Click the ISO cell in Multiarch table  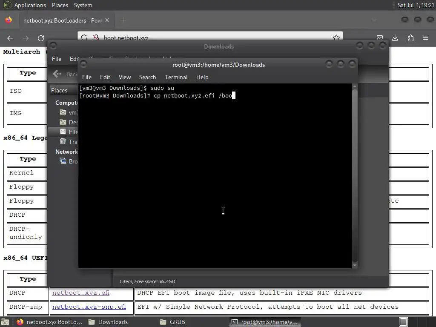[27, 92]
